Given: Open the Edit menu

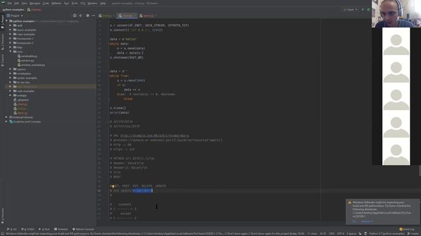Looking at the screenshot, I should tap(16, 3).
